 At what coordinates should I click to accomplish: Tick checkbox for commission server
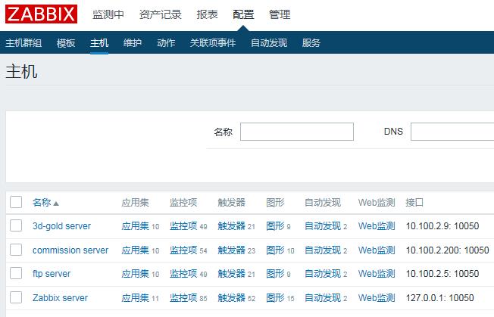pyautogui.click(x=16, y=250)
